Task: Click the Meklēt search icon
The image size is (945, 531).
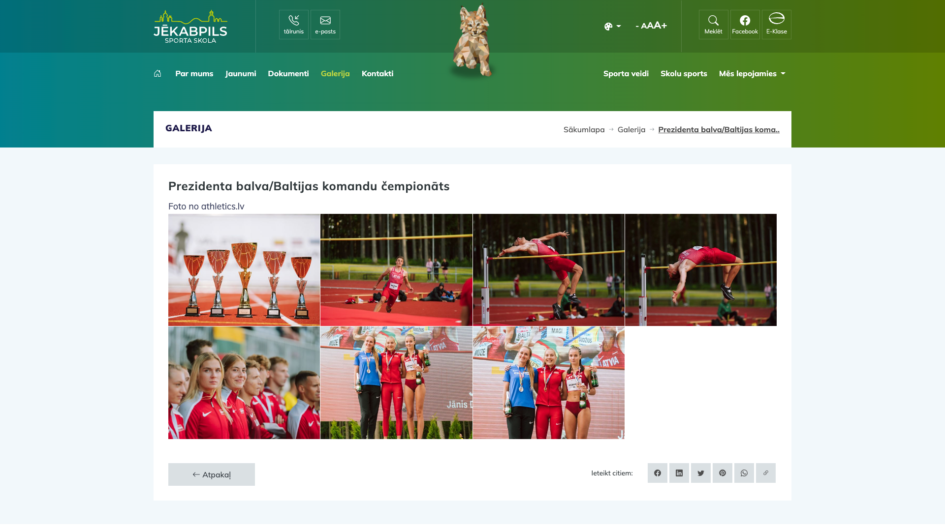Action: coord(713,25)
